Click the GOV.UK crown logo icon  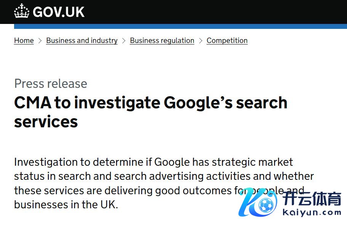(x=22, y=11)
